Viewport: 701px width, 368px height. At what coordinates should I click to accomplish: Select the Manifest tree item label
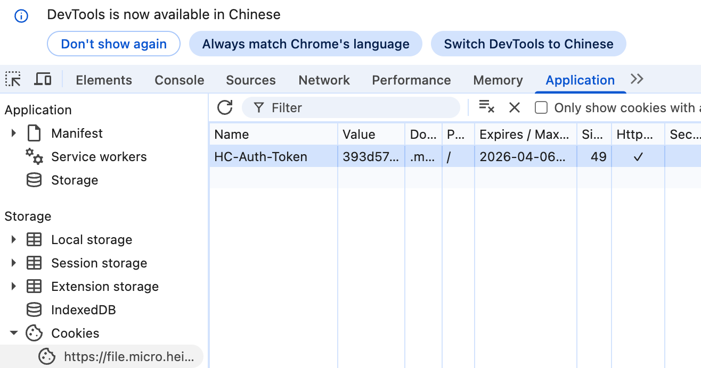pos(77,133)
